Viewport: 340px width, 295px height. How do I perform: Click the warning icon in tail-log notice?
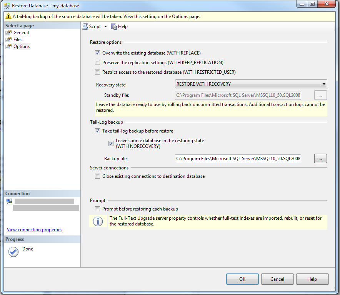pyautogui.click(x=8, y=16)
